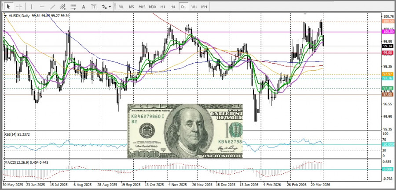396x190 pixels.
Task: Click the 97.76 cyan level label
Action: click(x=388, y=79)
